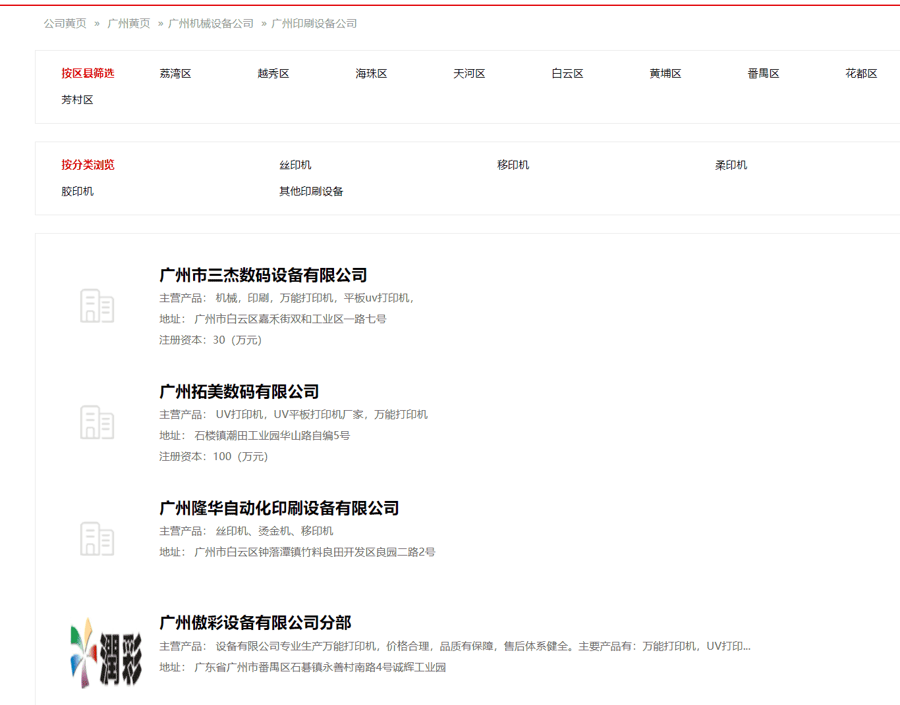This screenshot has height=705, width=900.
Task: Select the 海珠区 district filter
Action: coord(370,73)
